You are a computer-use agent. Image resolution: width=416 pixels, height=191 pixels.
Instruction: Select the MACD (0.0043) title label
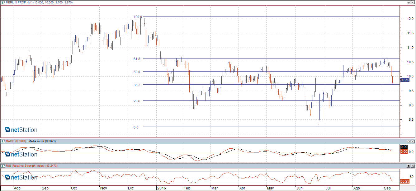pos(16,141)
